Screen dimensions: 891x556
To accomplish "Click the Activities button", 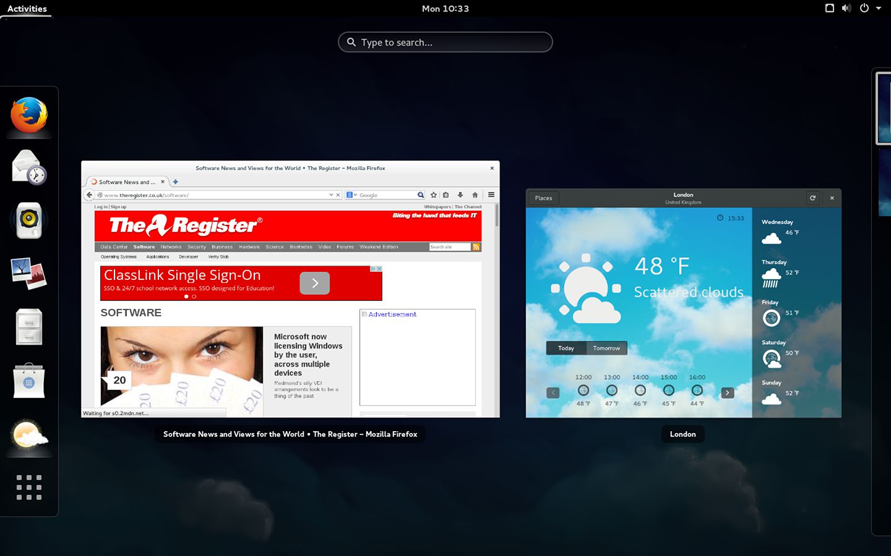I will (27, 9).
